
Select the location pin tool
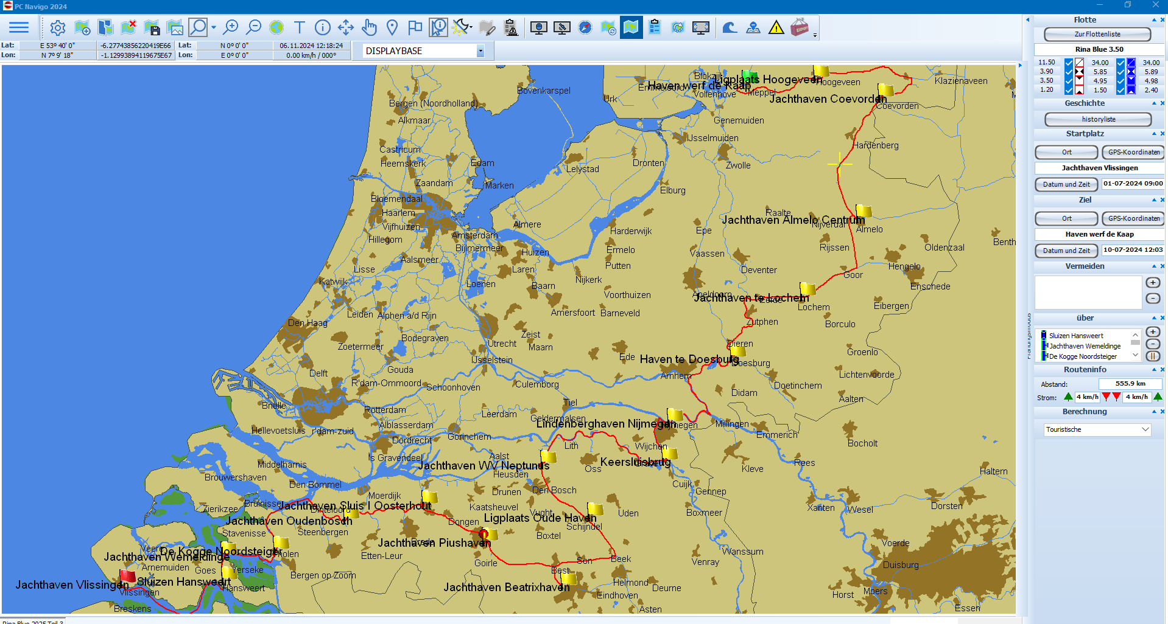click(392, 27)
